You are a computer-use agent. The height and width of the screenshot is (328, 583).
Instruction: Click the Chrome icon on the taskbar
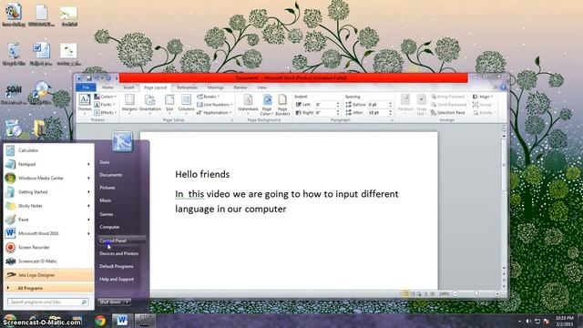pyautogui.click(x=100, y=321)
